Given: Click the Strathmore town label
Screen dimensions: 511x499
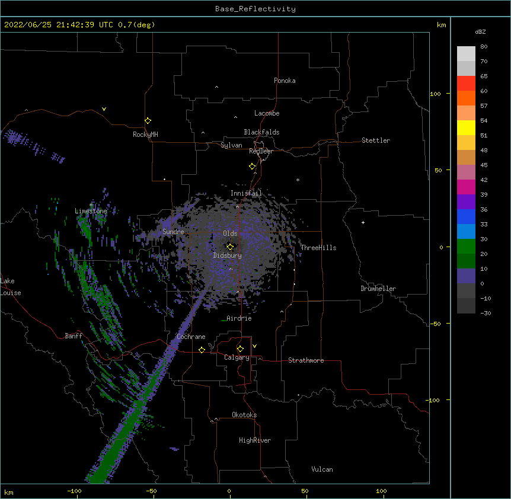Looking at the screenshot, I should click(306, 360).
